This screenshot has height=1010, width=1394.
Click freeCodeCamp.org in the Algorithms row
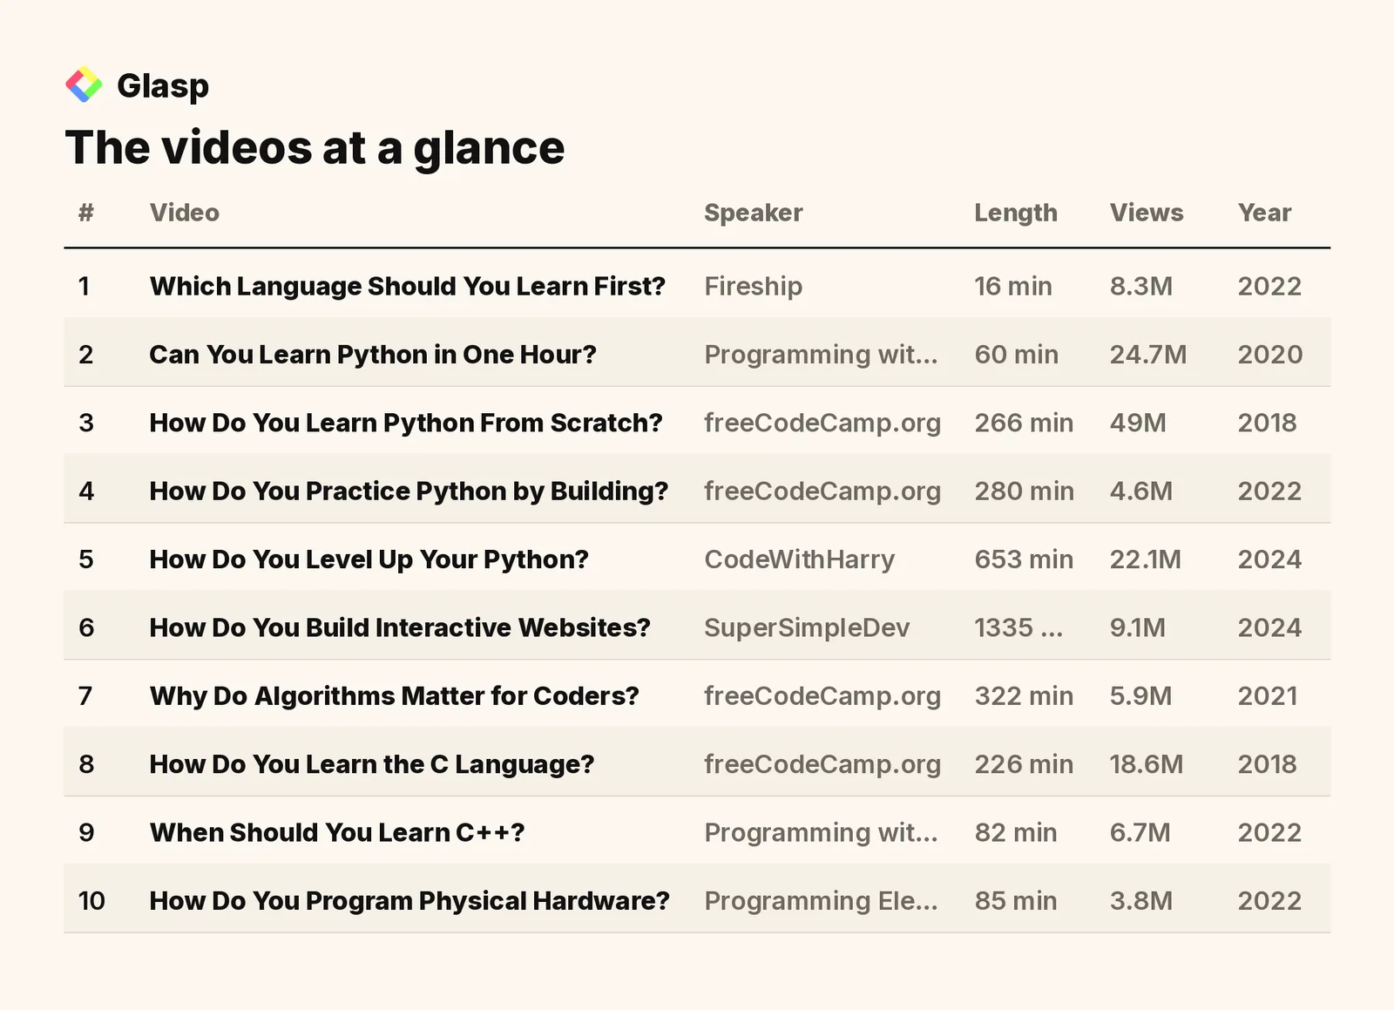(x=822, y=695)
